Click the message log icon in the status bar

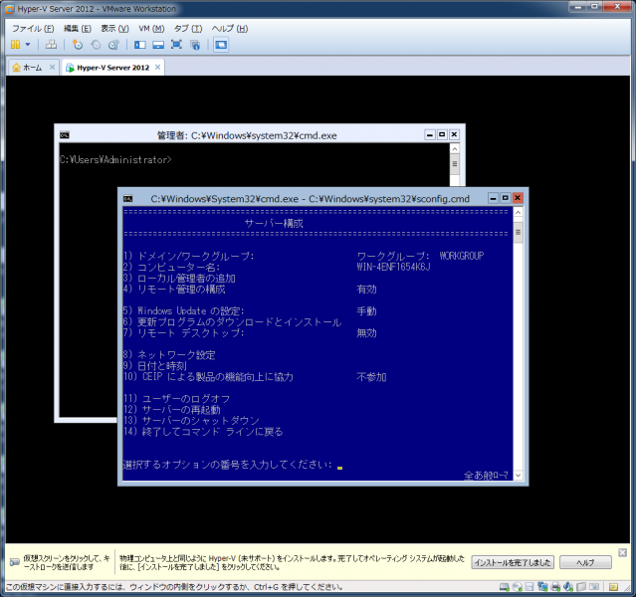point(613,587)
